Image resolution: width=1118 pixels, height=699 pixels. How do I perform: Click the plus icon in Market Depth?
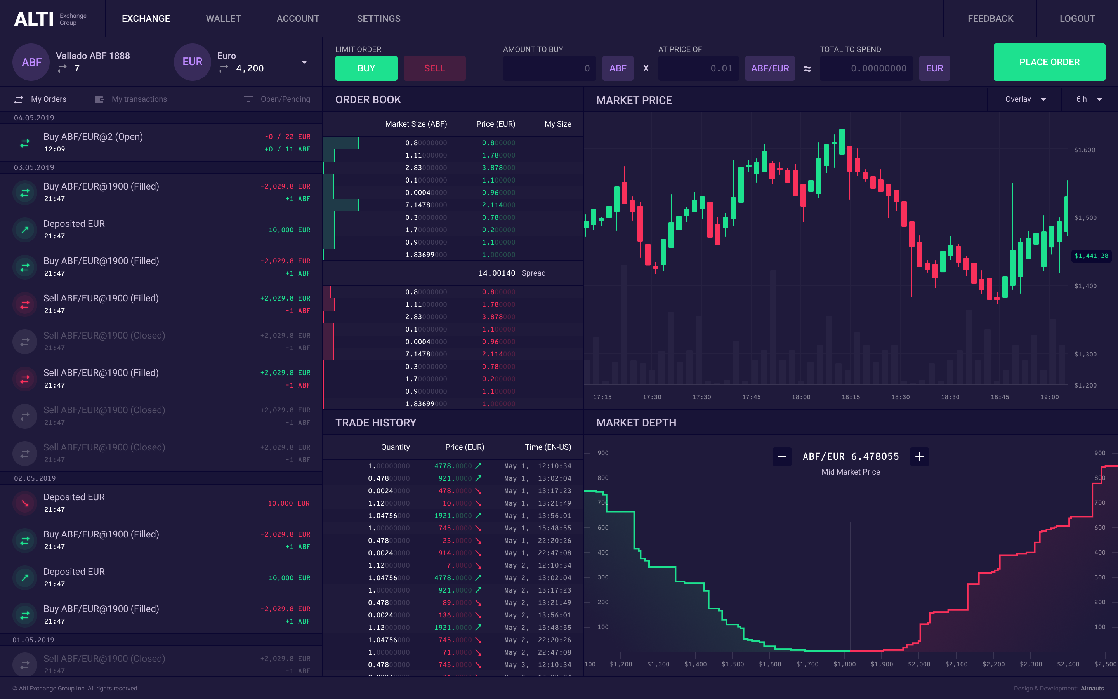919,457
